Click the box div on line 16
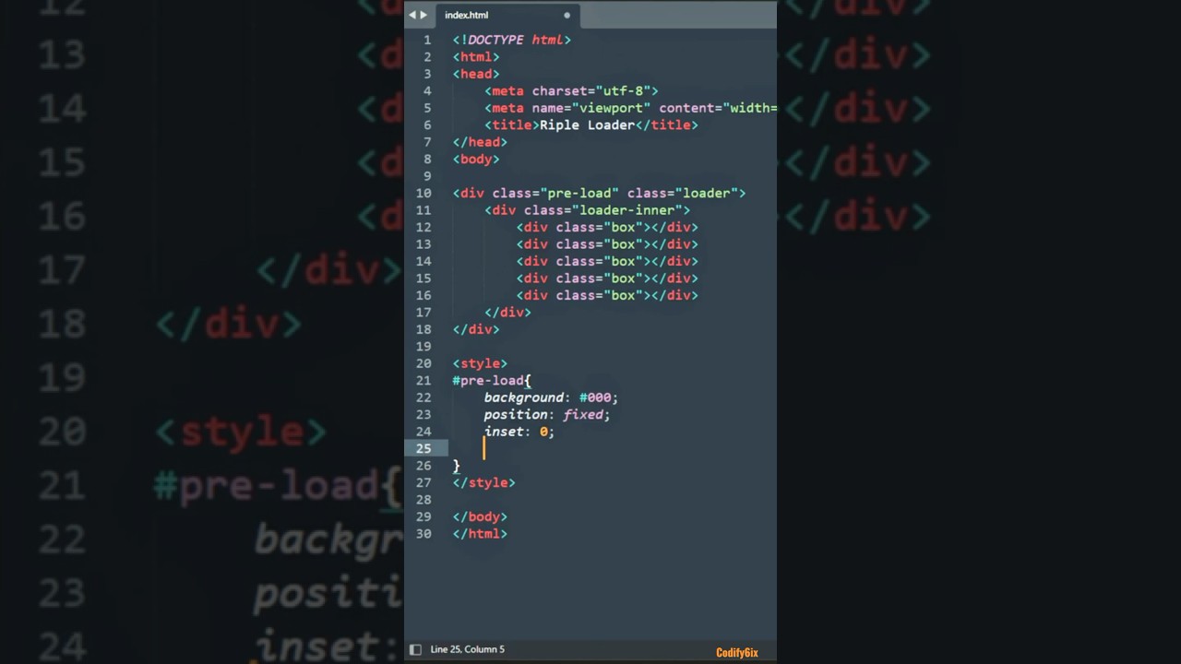 click(607, 296)
